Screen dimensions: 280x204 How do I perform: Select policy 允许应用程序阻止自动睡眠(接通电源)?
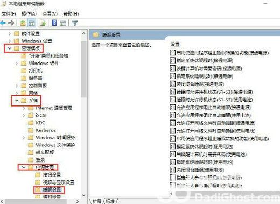[x=210, y=108]
